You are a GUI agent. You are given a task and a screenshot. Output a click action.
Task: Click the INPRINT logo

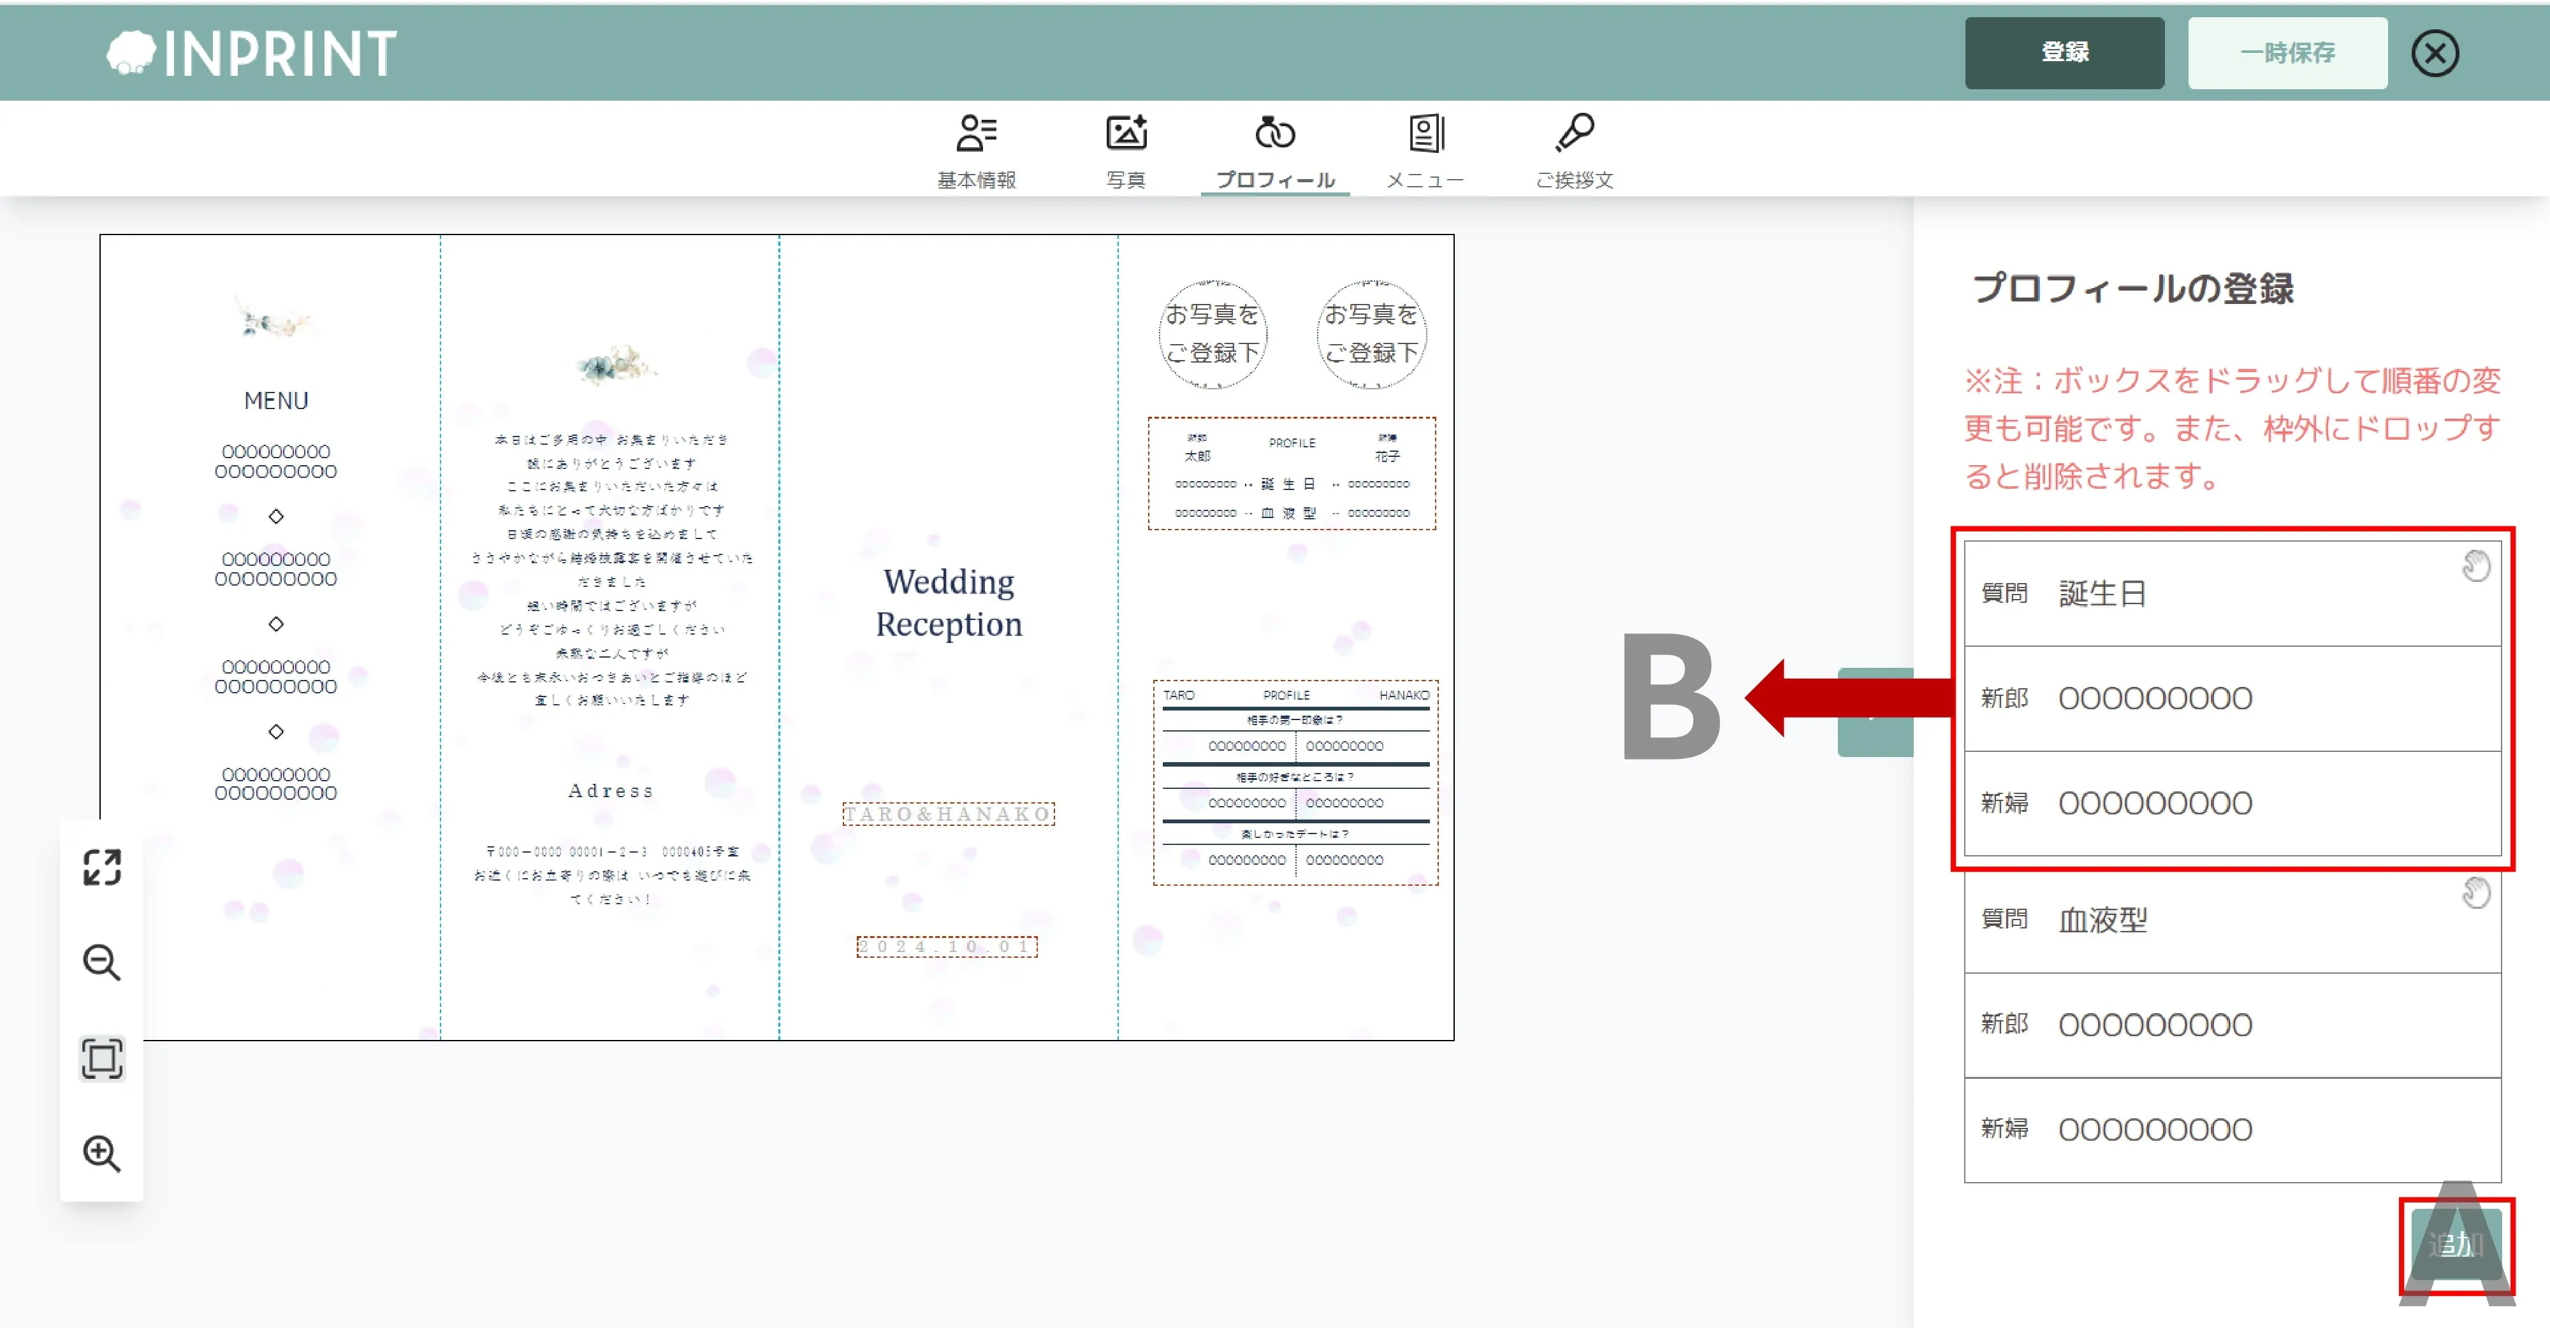[x=252, y=52]
